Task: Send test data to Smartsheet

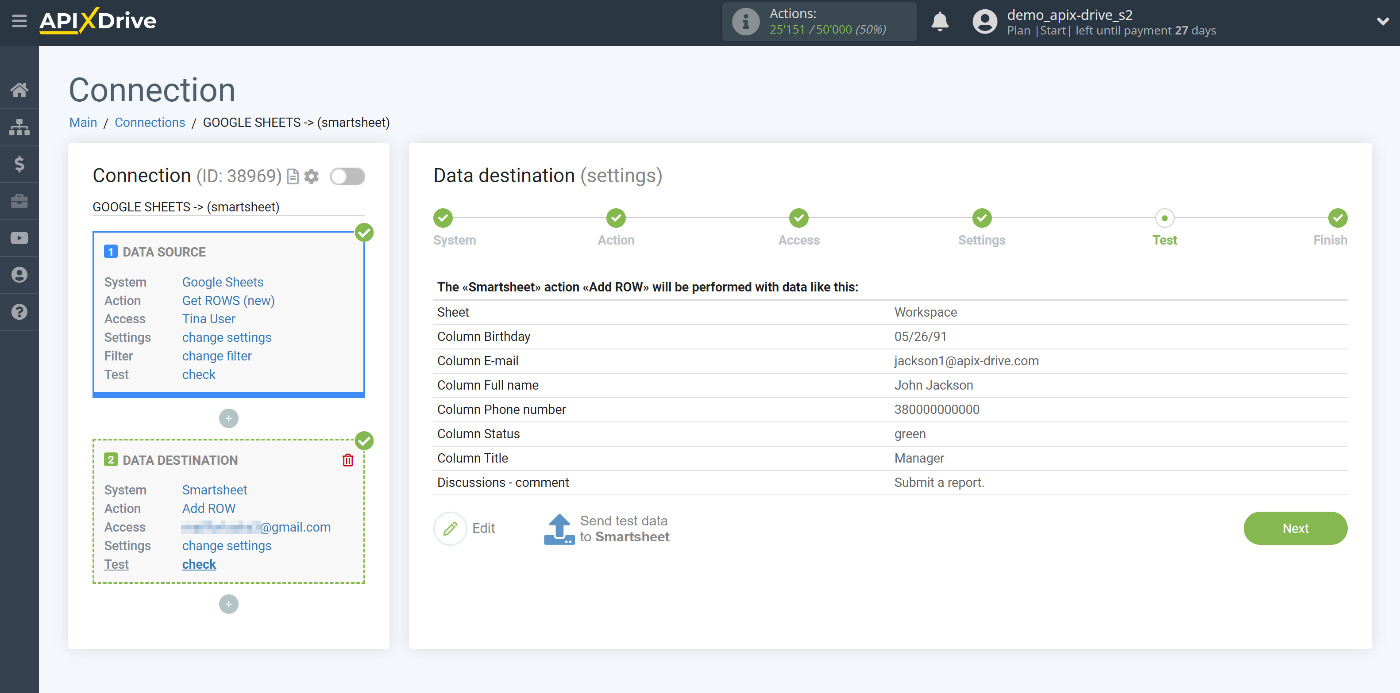Action: [x=606, y=528]
